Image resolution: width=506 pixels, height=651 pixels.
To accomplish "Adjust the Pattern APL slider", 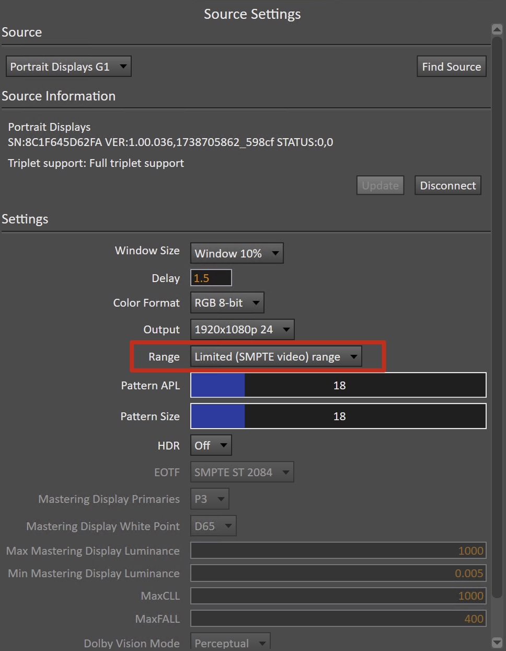I will tap(338, 385).
